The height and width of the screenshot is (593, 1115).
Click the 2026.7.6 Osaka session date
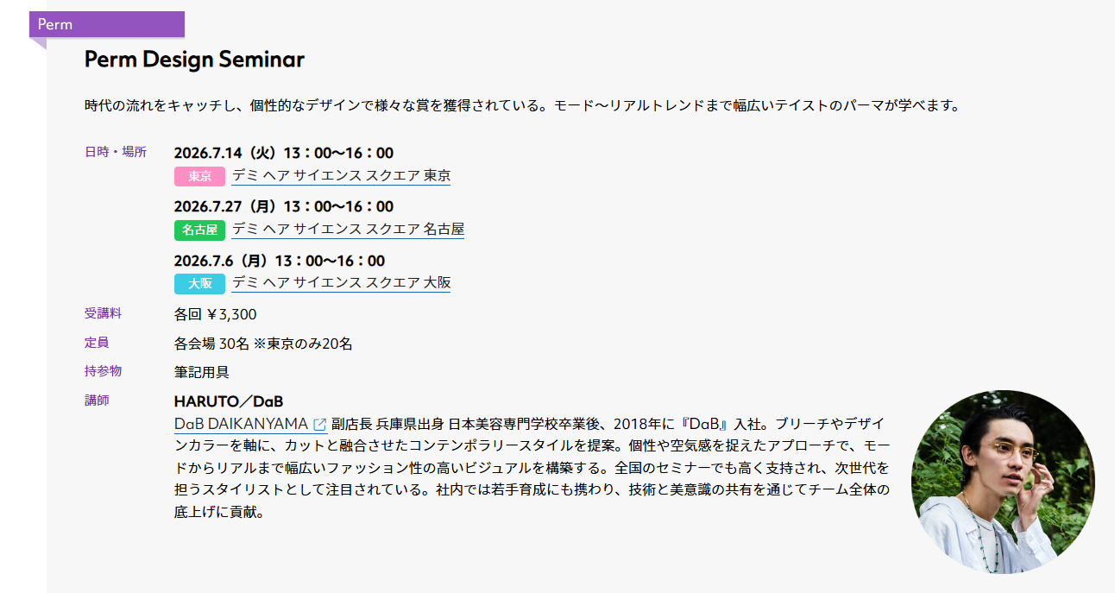point(279,261)
